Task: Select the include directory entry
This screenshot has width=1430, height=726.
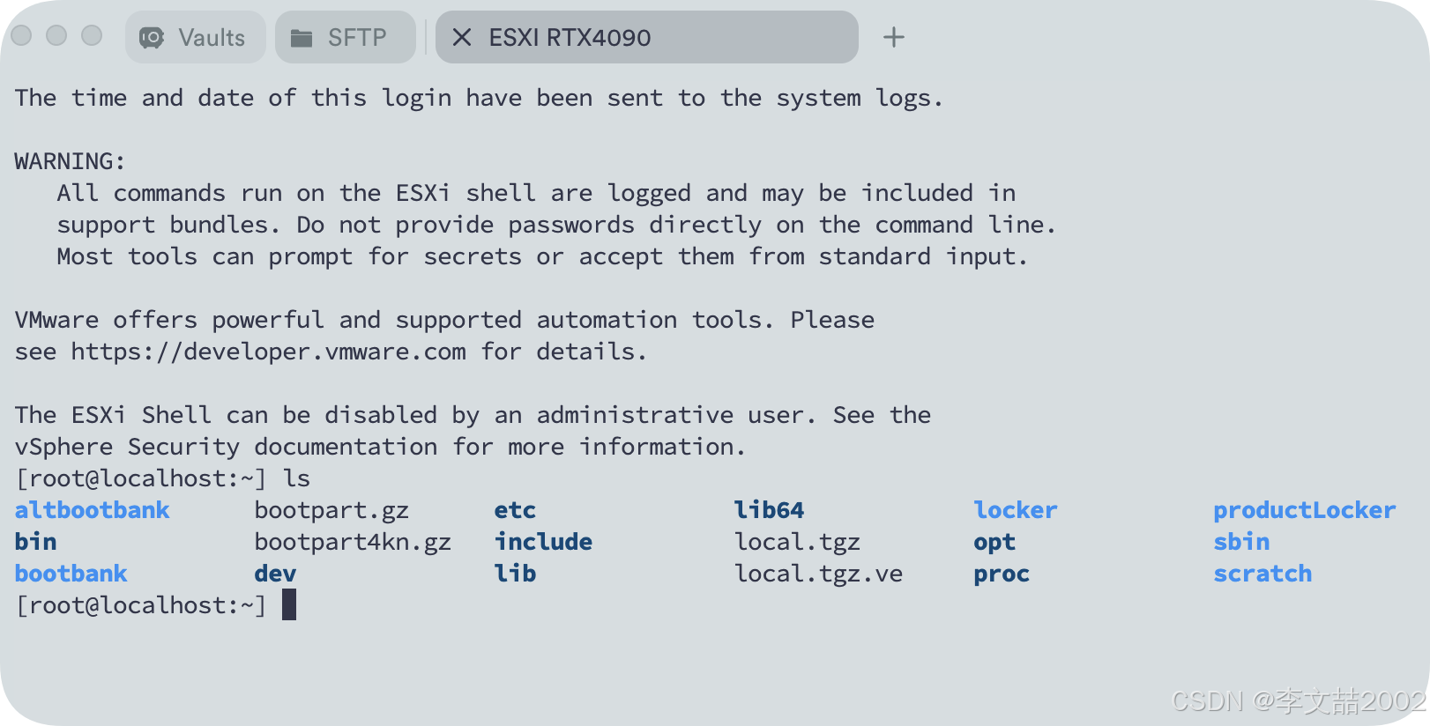Action: tap(543, 542)
